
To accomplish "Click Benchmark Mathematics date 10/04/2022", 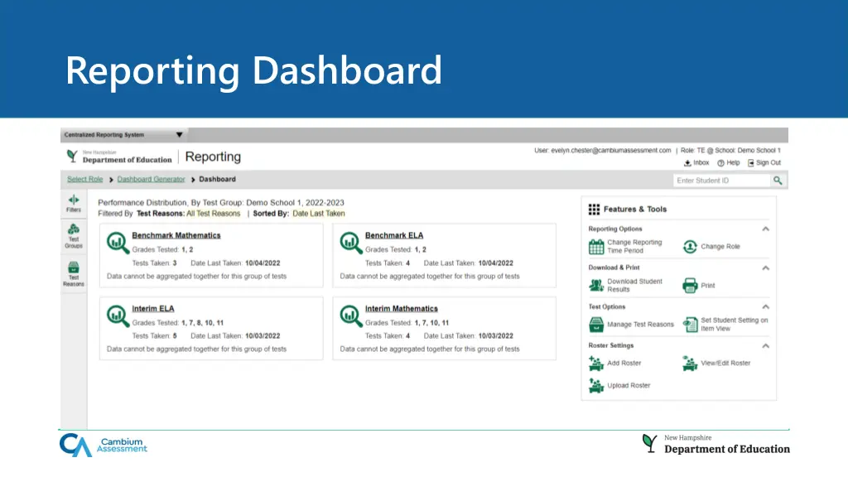I will [x=263, y=263].
